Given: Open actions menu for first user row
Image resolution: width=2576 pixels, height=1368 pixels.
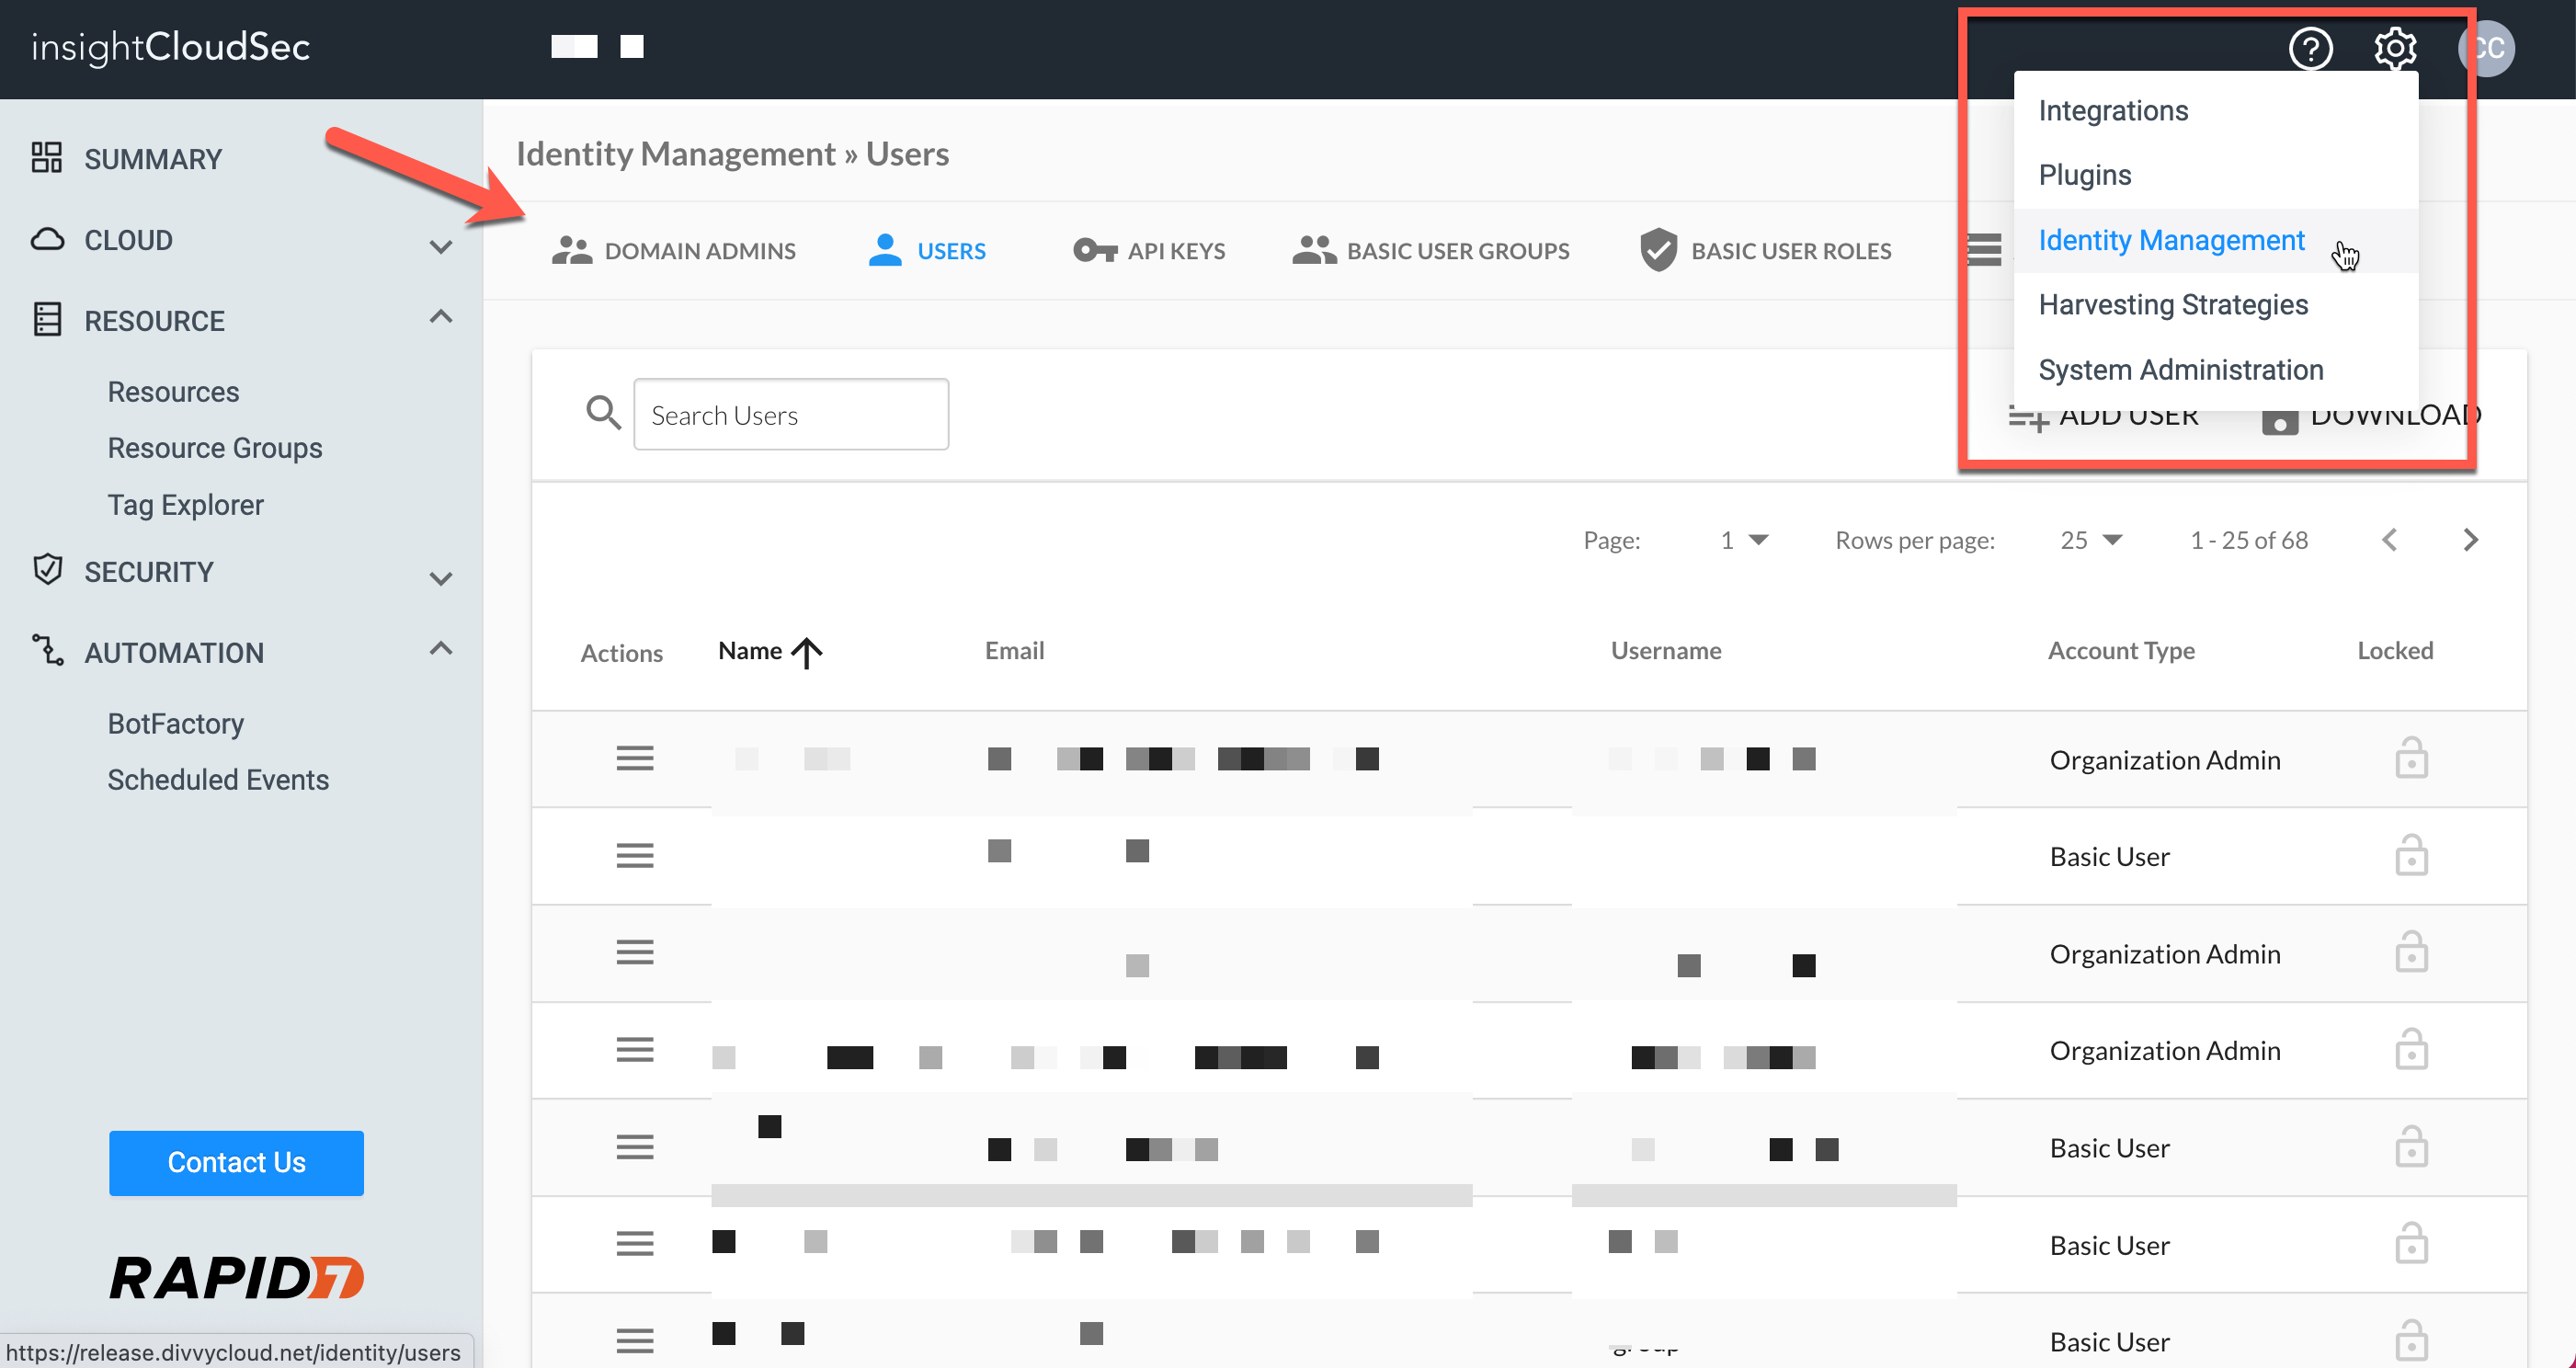Looking at the screenshot, I should [x=634, y=758].
